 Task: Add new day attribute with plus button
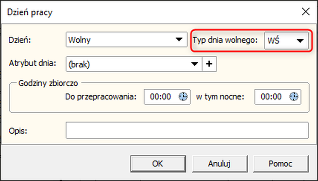coord(209,64)
